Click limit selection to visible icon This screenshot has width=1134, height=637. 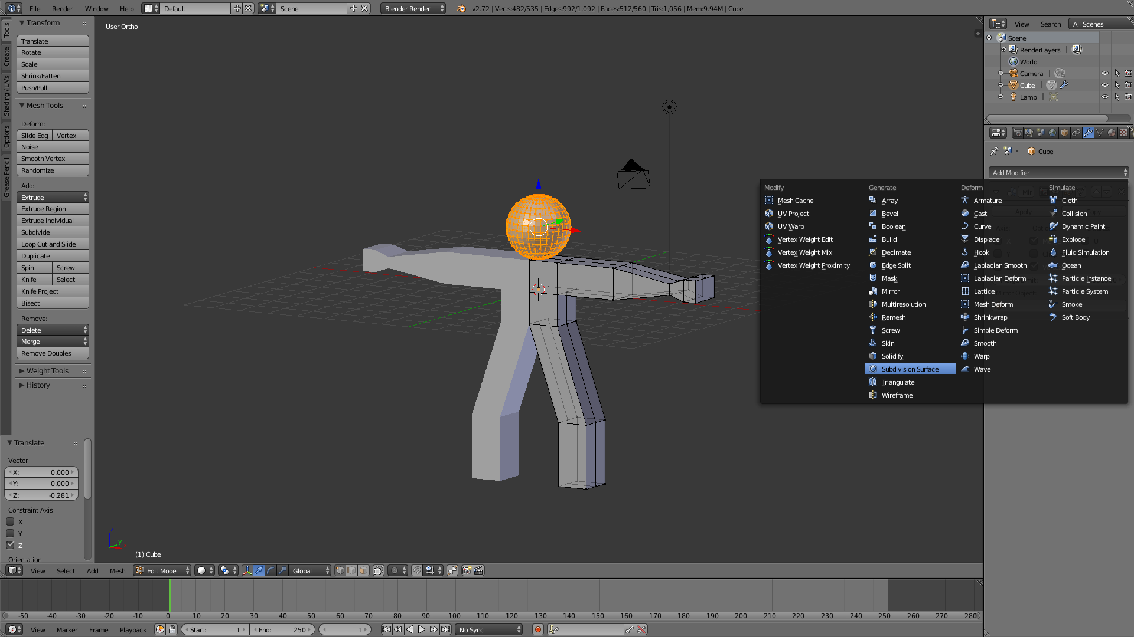coord(379,570)
